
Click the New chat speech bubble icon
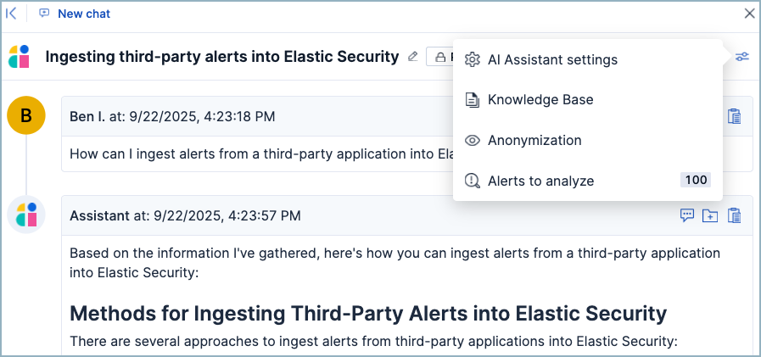pos(44,14)
